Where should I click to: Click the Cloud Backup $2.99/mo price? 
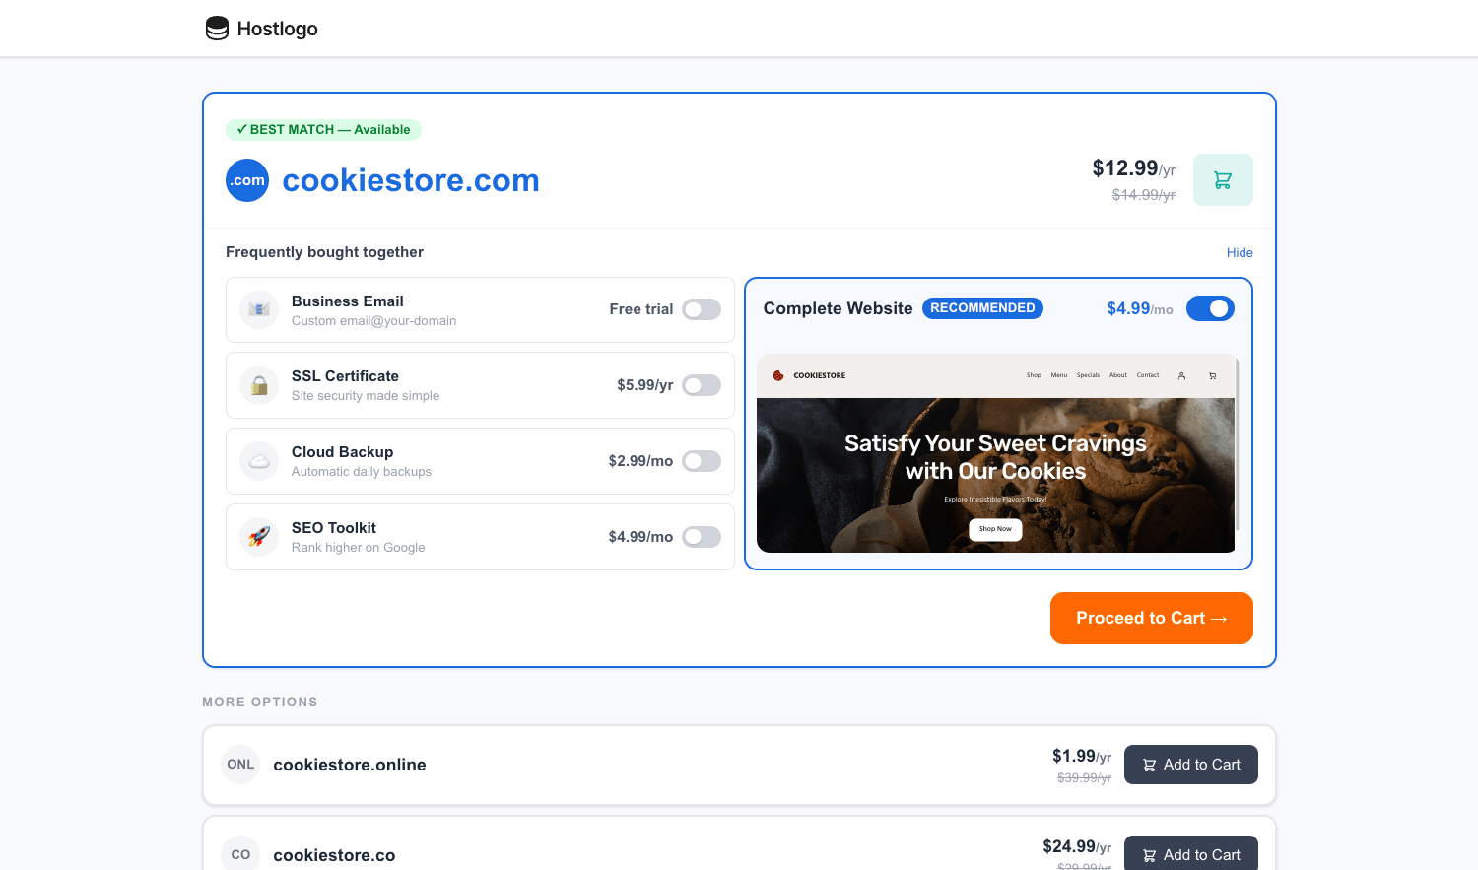640,461
